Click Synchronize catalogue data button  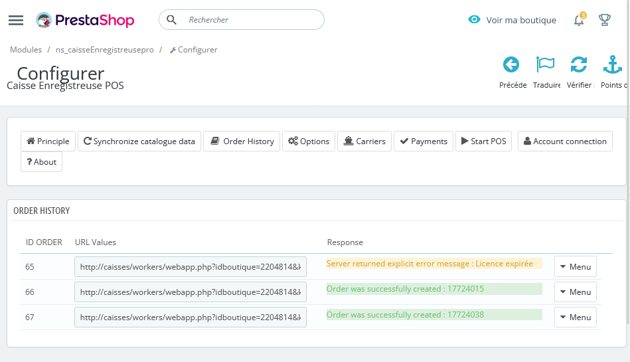(x=139, y=141)
